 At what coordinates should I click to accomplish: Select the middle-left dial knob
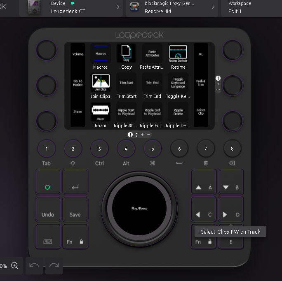(47, 86)
